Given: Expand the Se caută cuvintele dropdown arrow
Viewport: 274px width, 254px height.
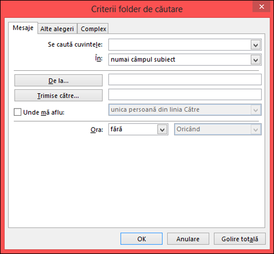Looking at the screenshot, I should pos(255,45).
